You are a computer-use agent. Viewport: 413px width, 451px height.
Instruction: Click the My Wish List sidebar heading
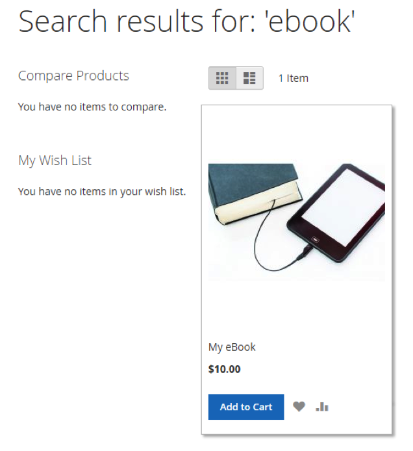click(x=55, y=160)
